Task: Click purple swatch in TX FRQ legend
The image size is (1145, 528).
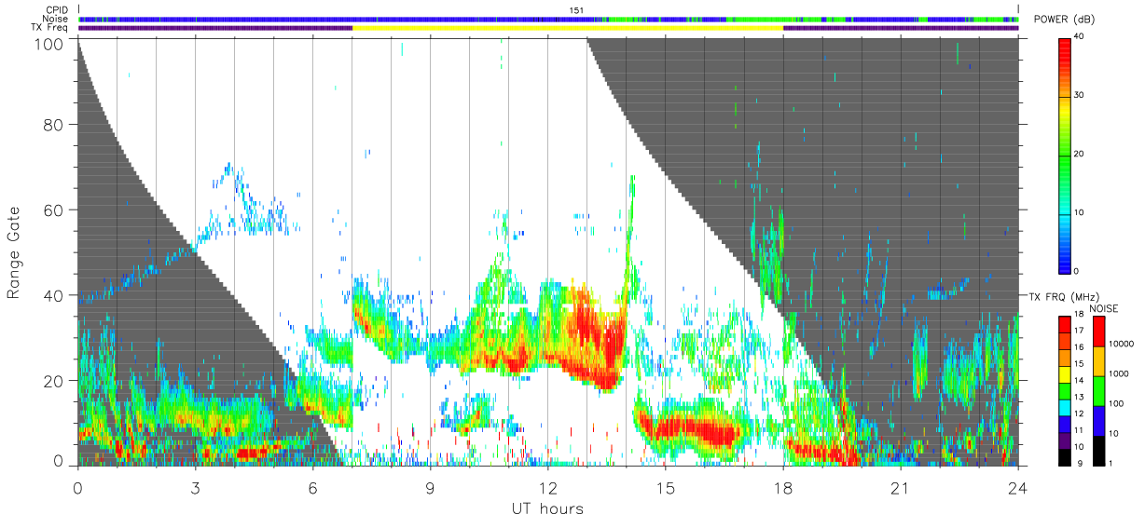Action: click(1065, 439)
